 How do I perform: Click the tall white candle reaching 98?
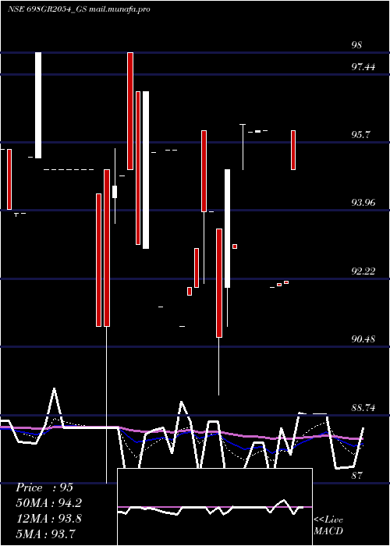(38, 105)
